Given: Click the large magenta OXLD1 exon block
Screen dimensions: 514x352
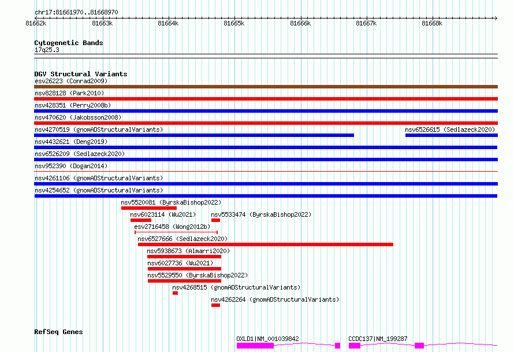Looking at the screenshot, I should tap(255, 346).
